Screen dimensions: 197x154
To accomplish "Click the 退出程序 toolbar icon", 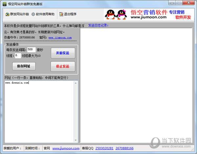I will point(61,14).
